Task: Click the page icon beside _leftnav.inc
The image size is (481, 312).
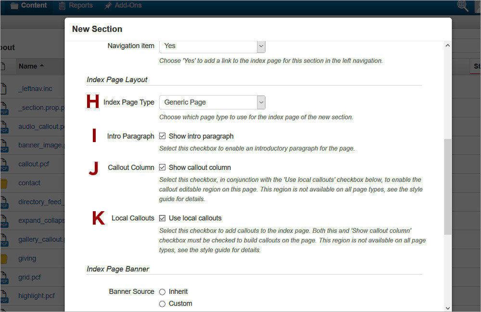Action: click(x=4, y=88)
